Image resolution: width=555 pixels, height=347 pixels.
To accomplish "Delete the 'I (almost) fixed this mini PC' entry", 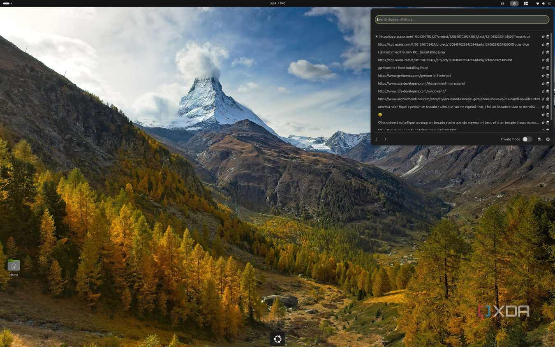I will [548, 52].
